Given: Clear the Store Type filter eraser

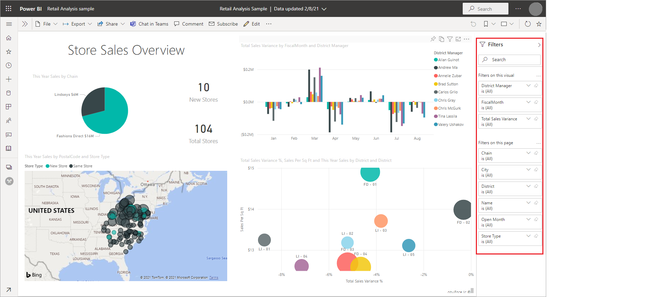Looking at the screenshot, I should tap(536, 236).
